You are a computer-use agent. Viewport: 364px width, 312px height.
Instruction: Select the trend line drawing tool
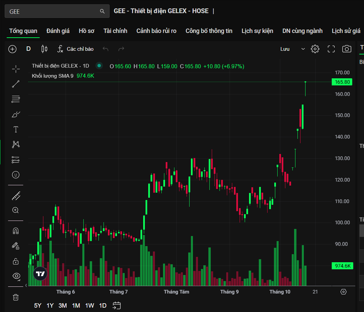[x=16, y=84]
